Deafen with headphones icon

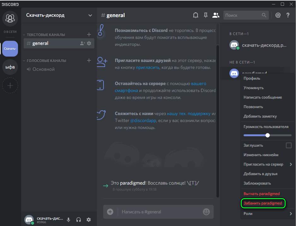[79, 220]
